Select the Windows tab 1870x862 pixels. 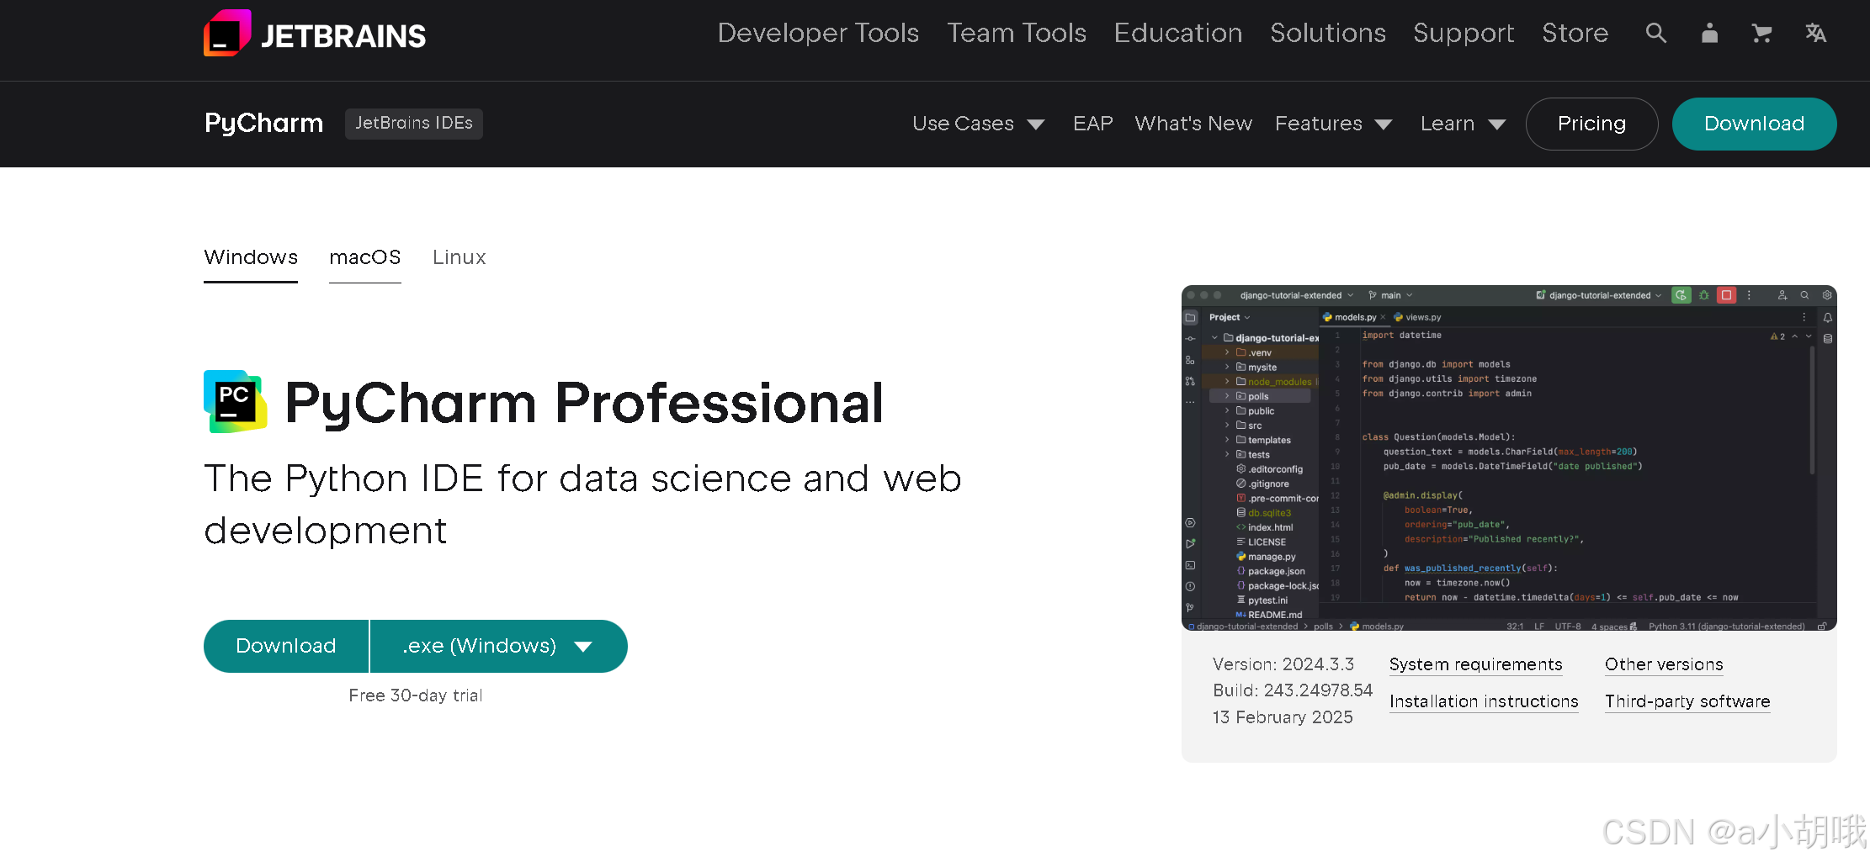coord(251,257)
